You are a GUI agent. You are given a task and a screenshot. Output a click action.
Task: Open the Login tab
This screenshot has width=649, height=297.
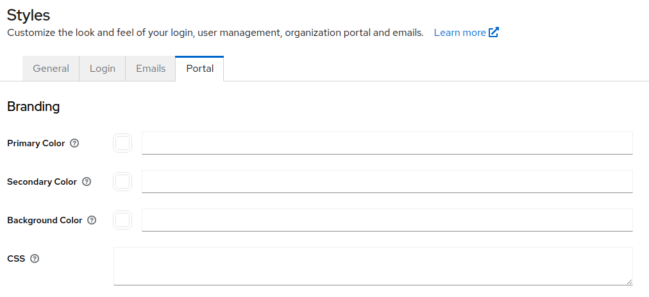[103, 69]
